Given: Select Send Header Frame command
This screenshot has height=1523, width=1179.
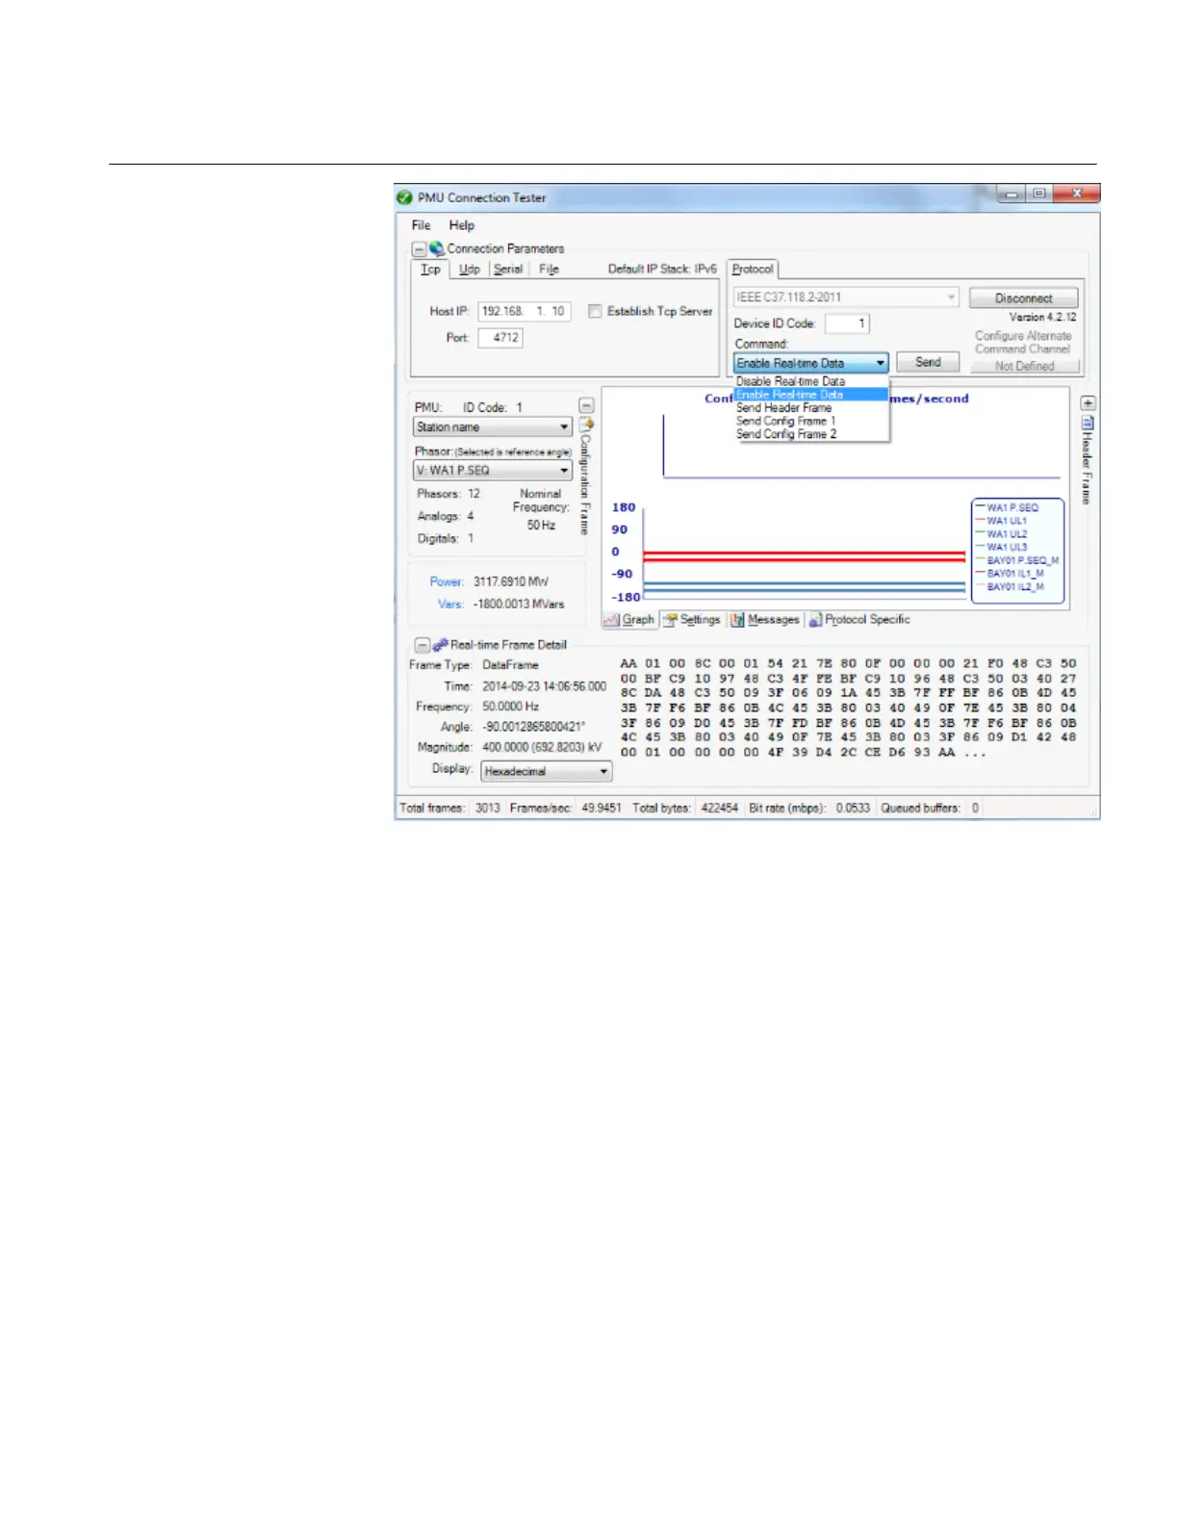Looking at the screenshot, I should click(x=810, y=408).
